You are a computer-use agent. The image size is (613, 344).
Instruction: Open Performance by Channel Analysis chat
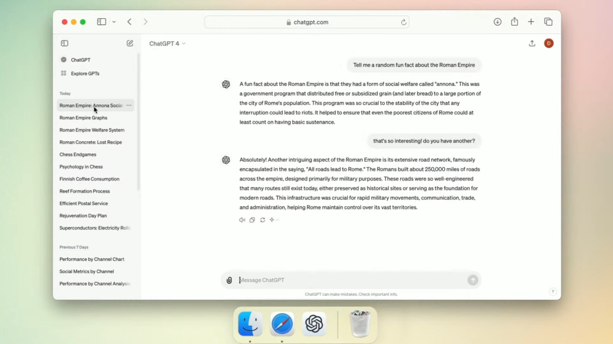[95, 284]
